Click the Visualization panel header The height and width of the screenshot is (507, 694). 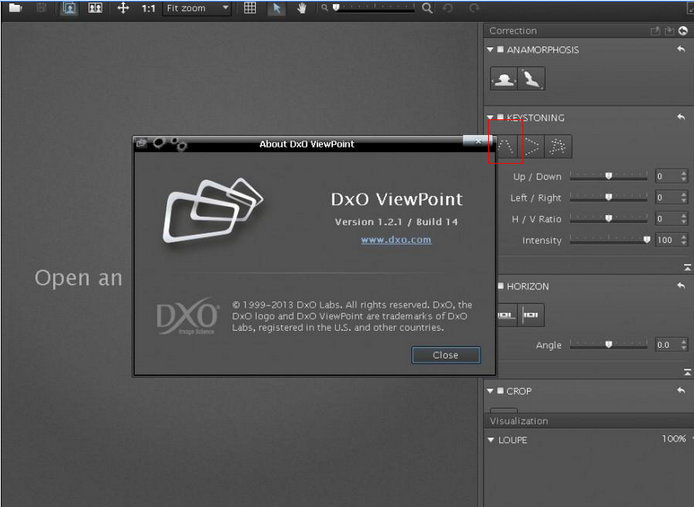tap(589, 420)
